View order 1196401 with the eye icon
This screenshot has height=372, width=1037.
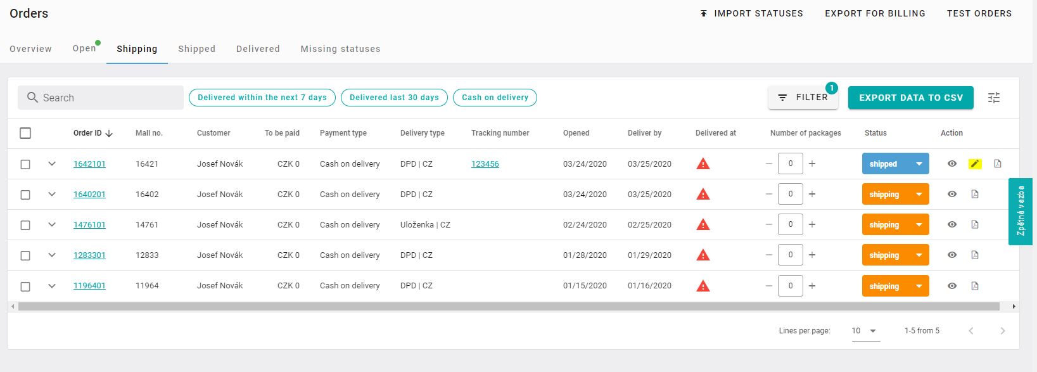point(952,286)
